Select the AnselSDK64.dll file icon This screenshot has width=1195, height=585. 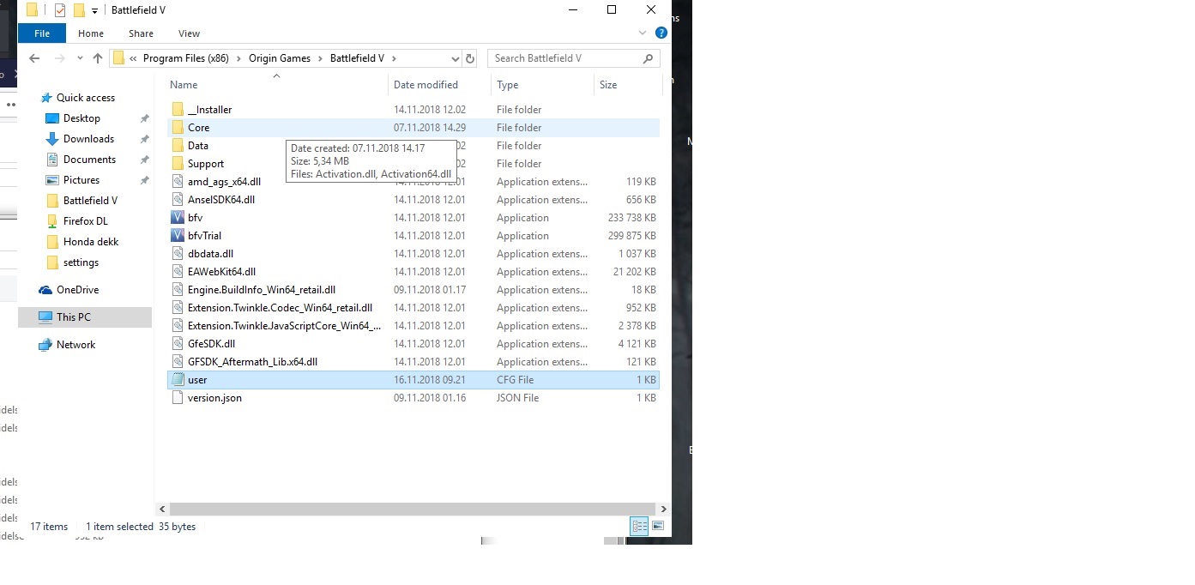[178, 200]
